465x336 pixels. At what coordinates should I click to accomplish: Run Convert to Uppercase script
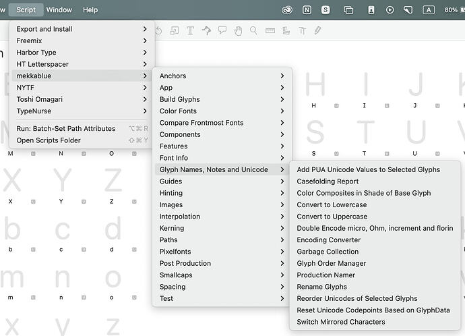coord(375,217)
